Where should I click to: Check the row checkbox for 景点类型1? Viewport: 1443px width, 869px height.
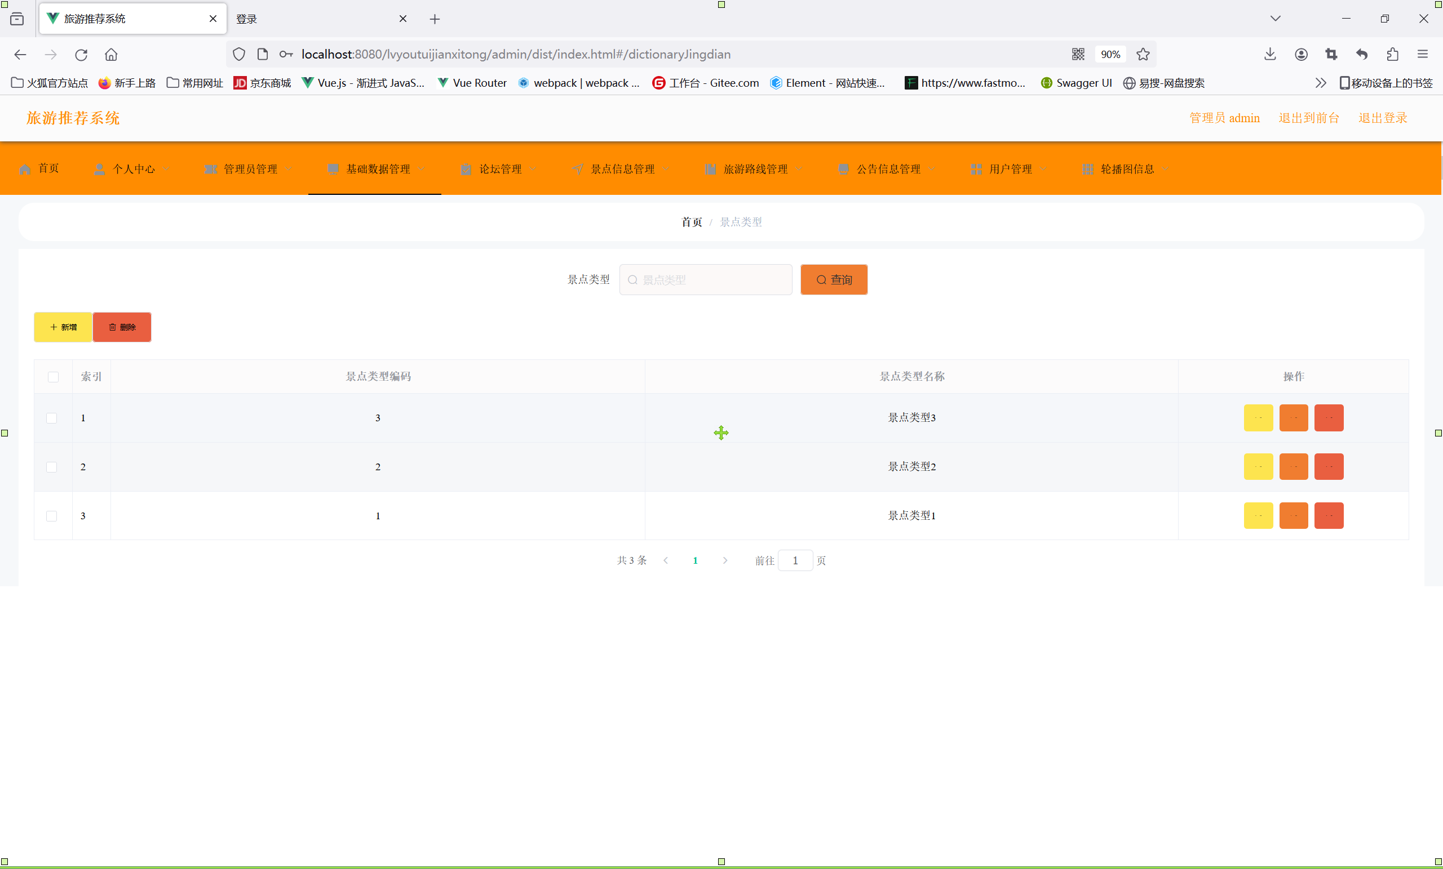(51, 516)
